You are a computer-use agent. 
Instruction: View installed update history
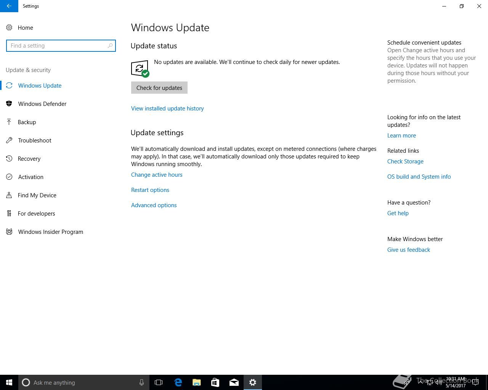tap(167, 109)
